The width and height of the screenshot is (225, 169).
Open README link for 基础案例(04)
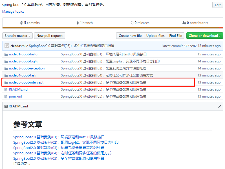(62, 153)
